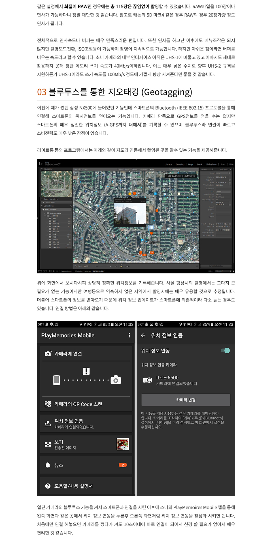Click the Sync Metadata button
This screenshot has width=272, height=553.
click(216, 266)
